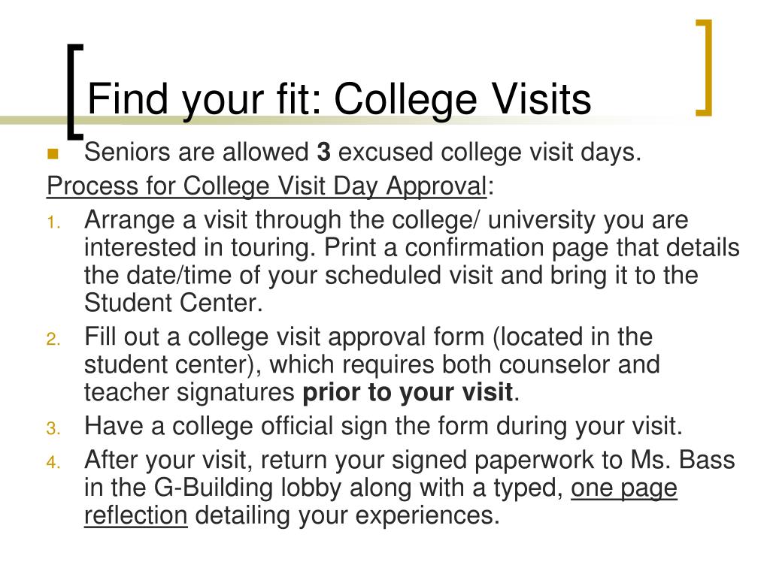Click list number 2 marker

pos(53,340)
